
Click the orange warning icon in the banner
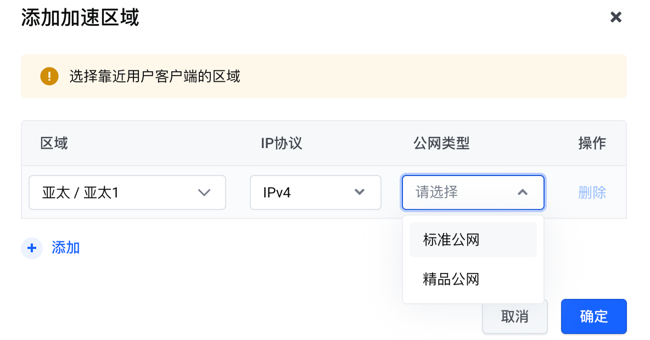[x=49, y=76]
